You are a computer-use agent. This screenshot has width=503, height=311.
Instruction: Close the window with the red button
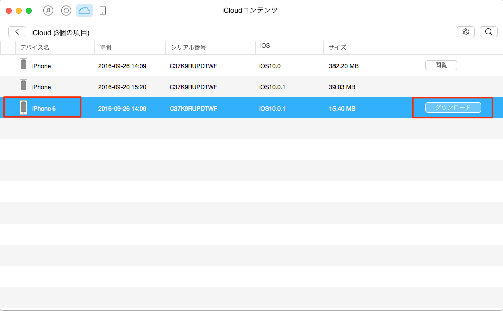click(9, 11)
